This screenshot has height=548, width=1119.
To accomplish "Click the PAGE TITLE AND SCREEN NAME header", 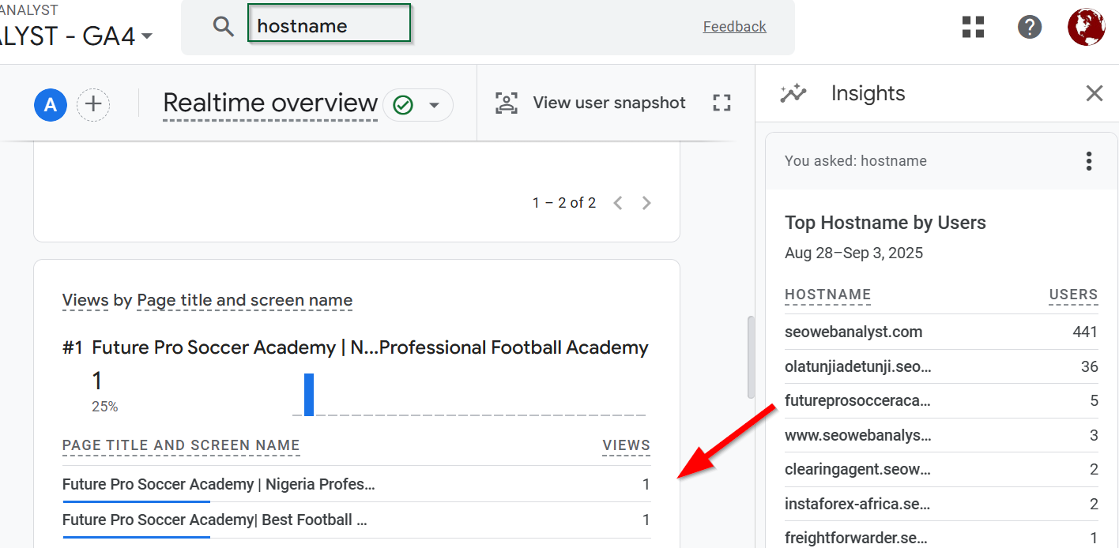I will pyautogui.click(x=181, y=445).
